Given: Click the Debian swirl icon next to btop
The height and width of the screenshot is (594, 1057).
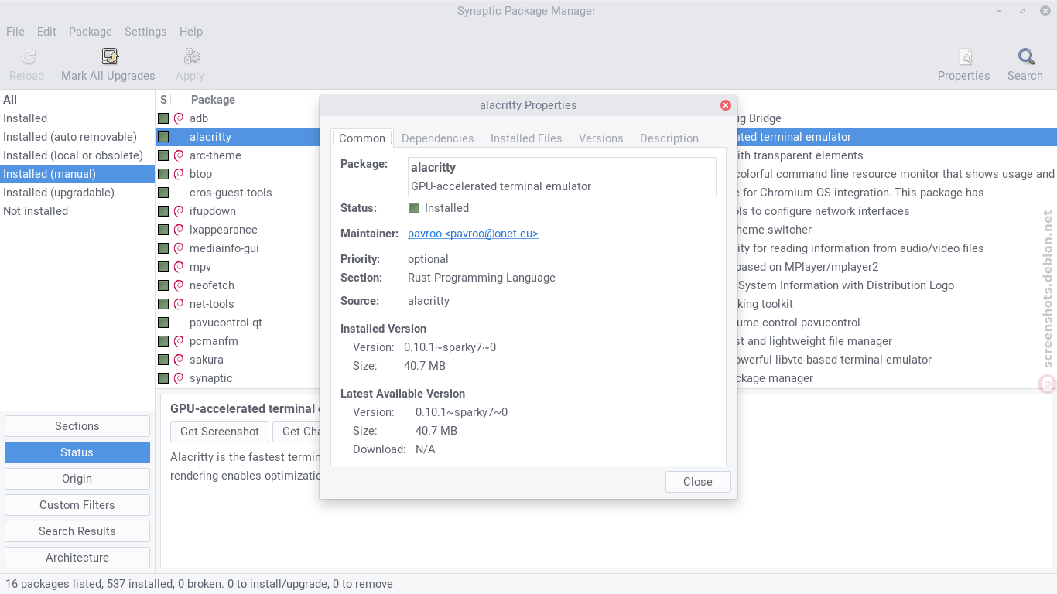Looking at the screenshot, I should (179, 174).
